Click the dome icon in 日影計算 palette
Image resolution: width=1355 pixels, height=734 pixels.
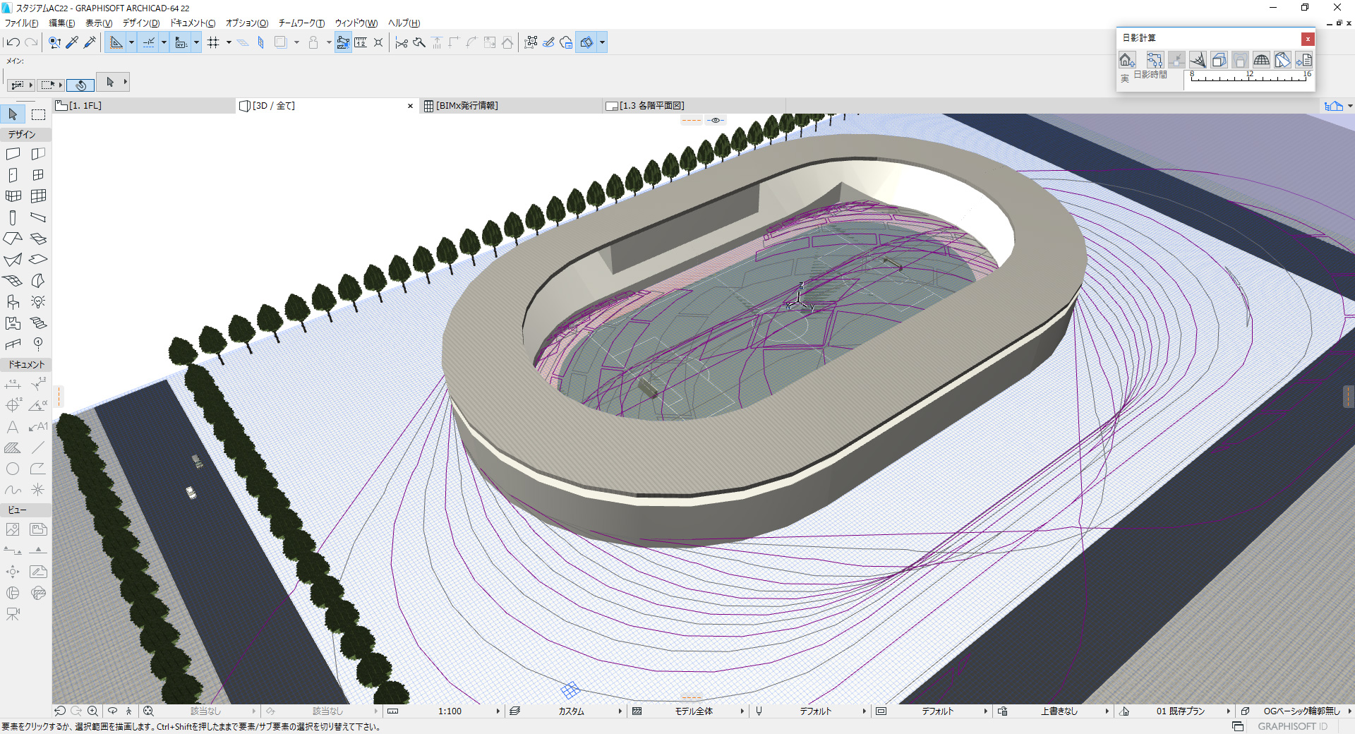coord(1261,60)
